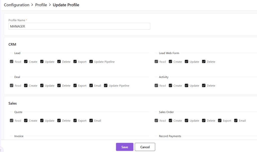Toggle Delete checkbox under Quote

click(59, 121)
